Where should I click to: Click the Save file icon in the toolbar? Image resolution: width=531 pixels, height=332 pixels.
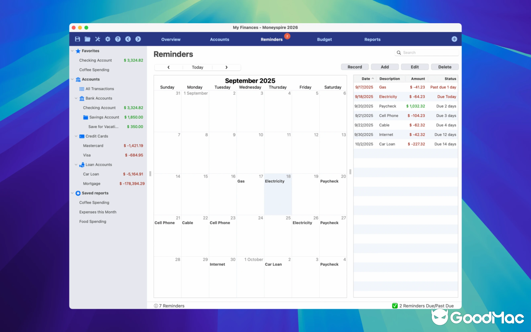[77, 39]
